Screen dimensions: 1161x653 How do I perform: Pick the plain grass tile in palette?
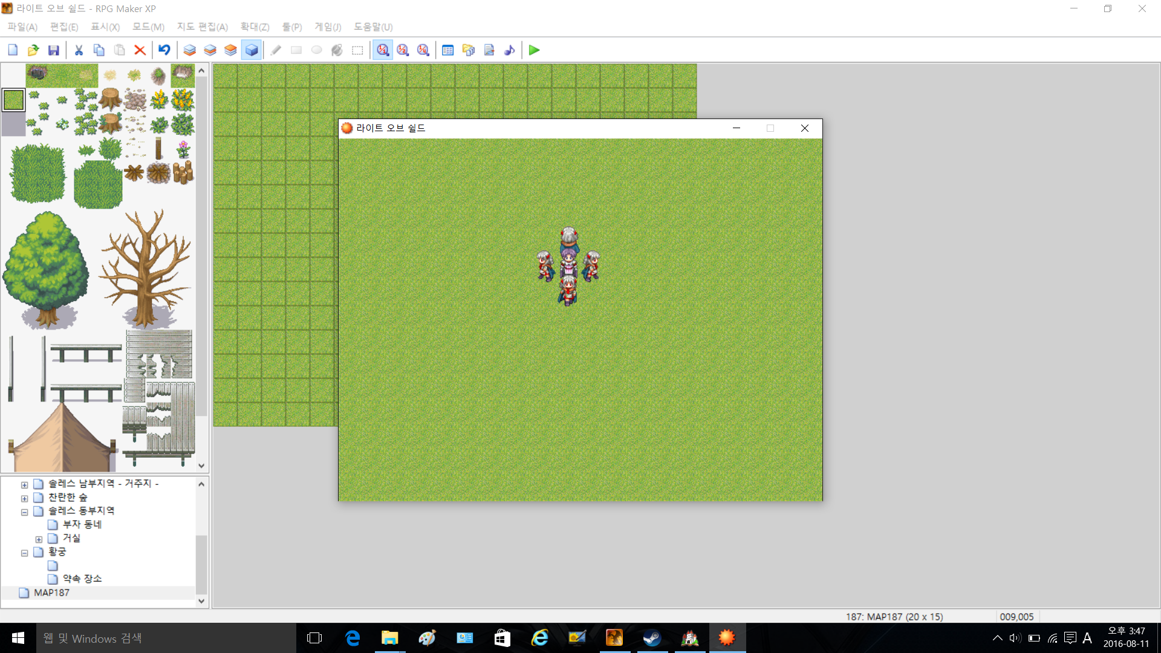[13, 100]
